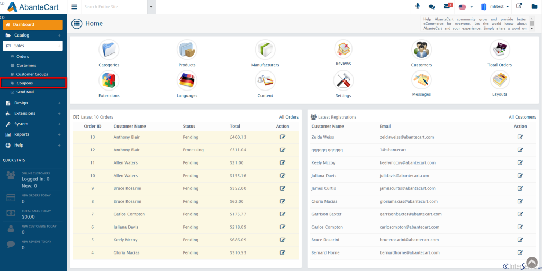This screenshot has height=271, width=542.
Task: Open the folder icon in top bar
Action: pos(535,6)
